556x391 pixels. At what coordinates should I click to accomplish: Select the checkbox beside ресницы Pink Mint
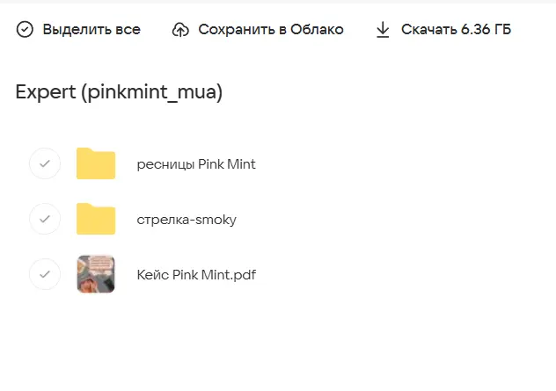click(45, 164)
